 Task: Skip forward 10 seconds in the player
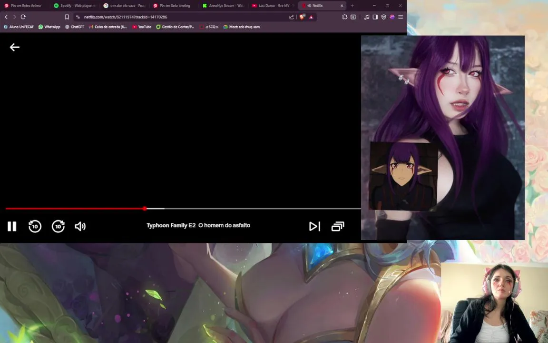[58, 226]
